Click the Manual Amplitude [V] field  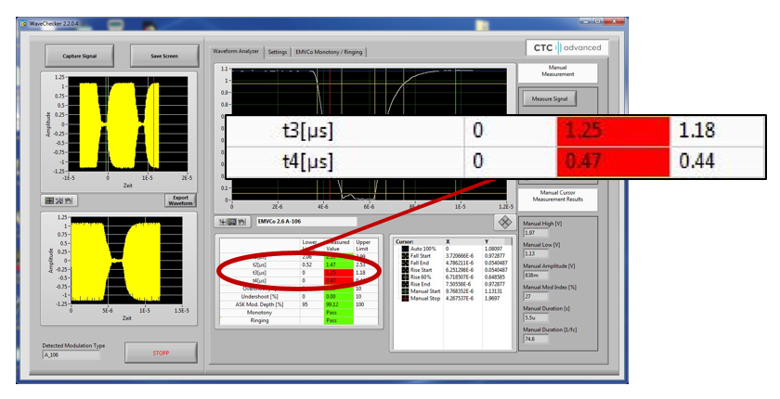(x=537, y=275)
